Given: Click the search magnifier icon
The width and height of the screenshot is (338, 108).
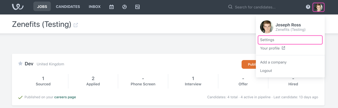Looking at the screenshot, I should point(230,7).
